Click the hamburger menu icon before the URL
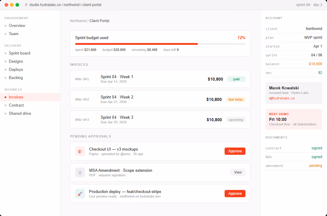This screenshot has height=216, width=327. (x=26, y=5)
